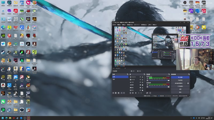This screenshot has height=120, width=214.
Task: Open preview zoom dropdown arrow below OBS preview
Action: point(125,68)
